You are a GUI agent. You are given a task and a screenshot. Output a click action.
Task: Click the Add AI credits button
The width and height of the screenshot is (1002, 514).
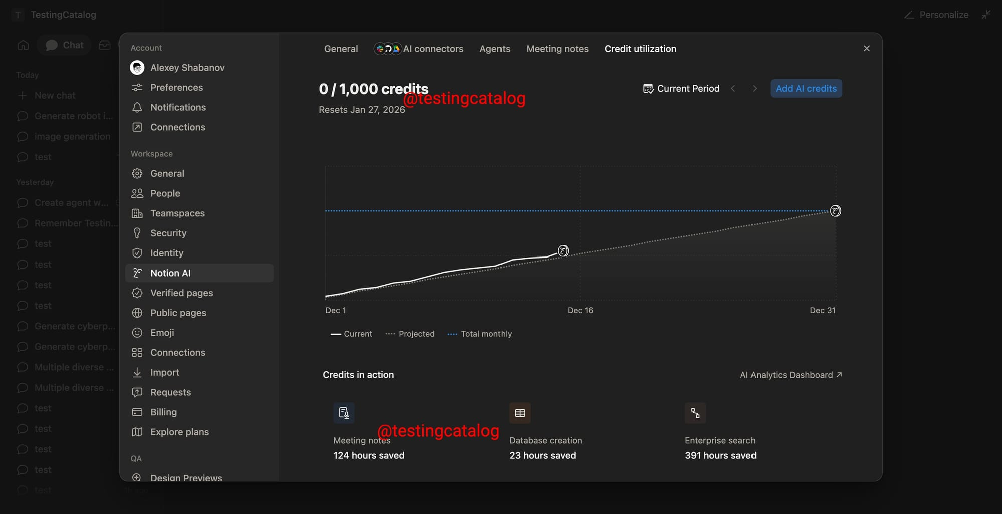[x=806, y=89]
